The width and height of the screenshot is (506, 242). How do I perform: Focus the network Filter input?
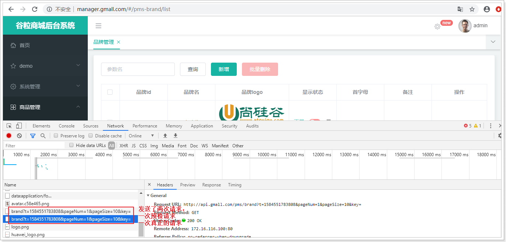pos(34,145)
